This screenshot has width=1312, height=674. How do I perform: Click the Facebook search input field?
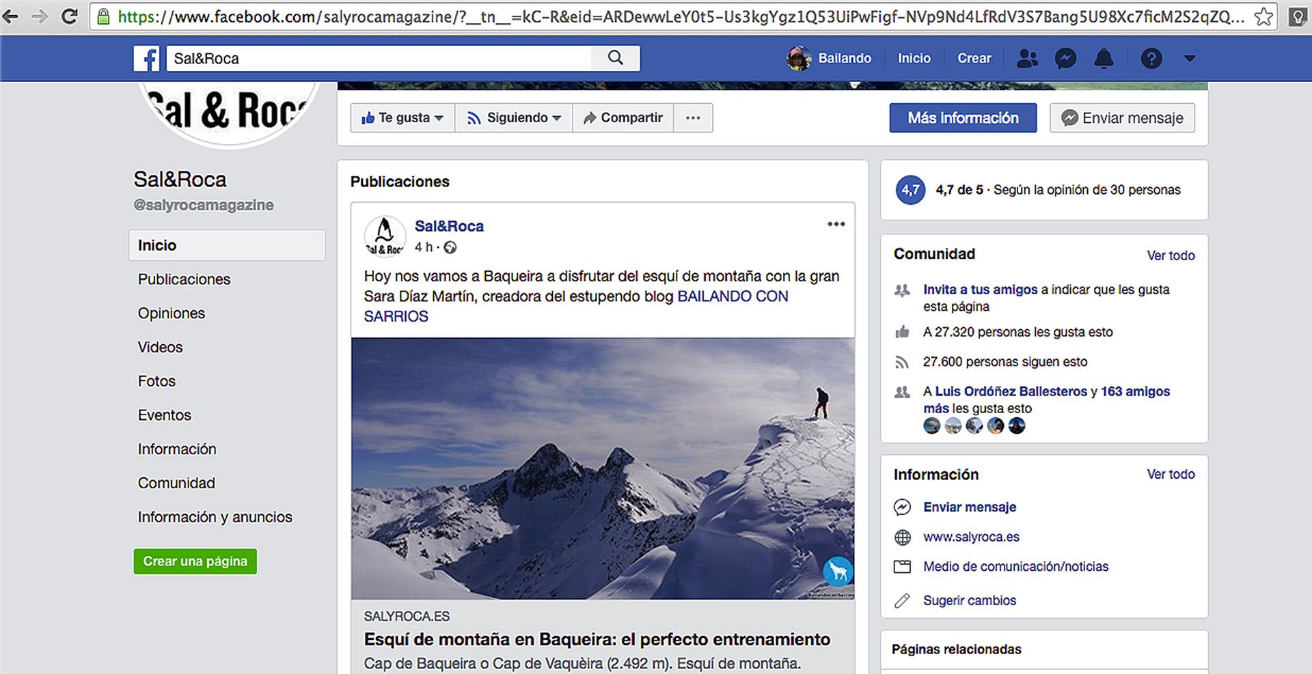point(379,59)
